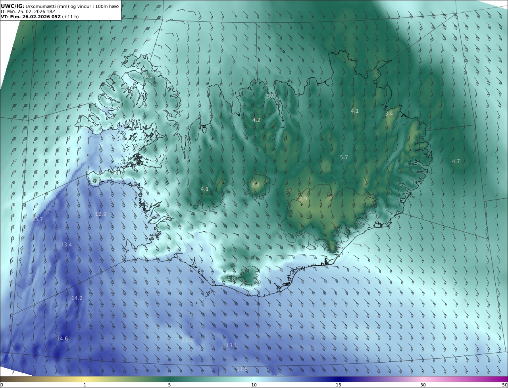
Task: Click the 4.1 value left of 3.3
Action: 205,189
